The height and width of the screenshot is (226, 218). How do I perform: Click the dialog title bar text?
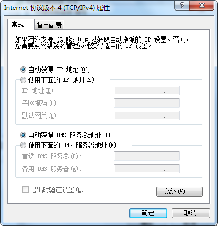pyautogui.click(x=57, y=8)
